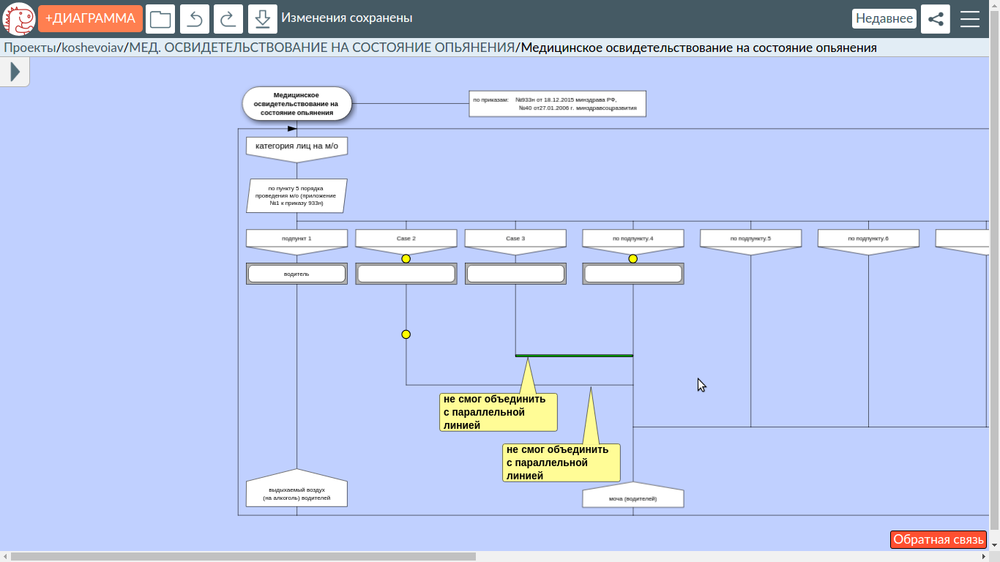Screen dimensions: 1000x562
Task: Download the diagram with export icon
Action: (262, 19)
